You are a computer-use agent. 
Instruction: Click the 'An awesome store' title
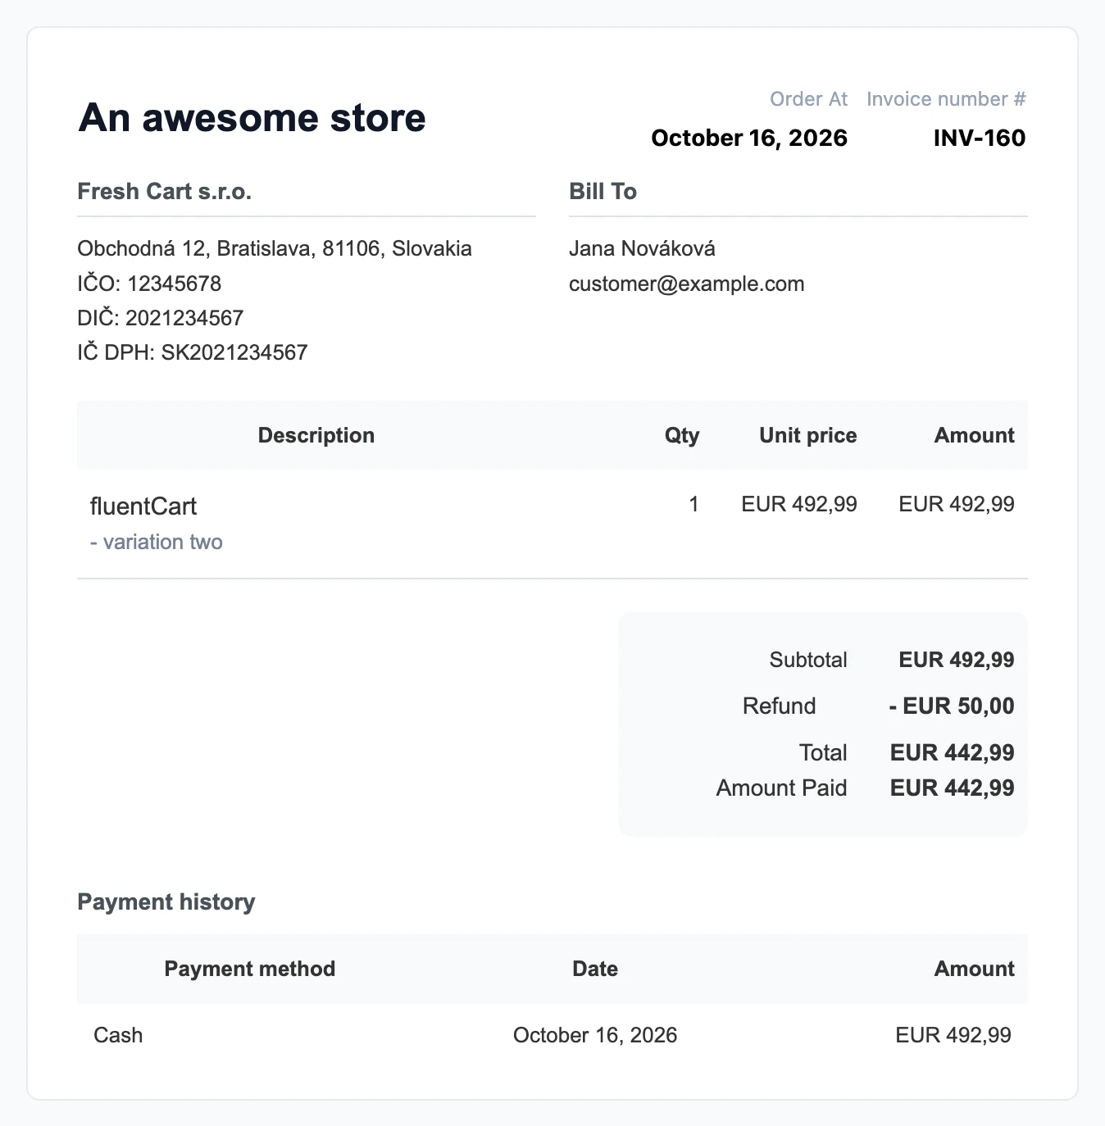[252, 118]
